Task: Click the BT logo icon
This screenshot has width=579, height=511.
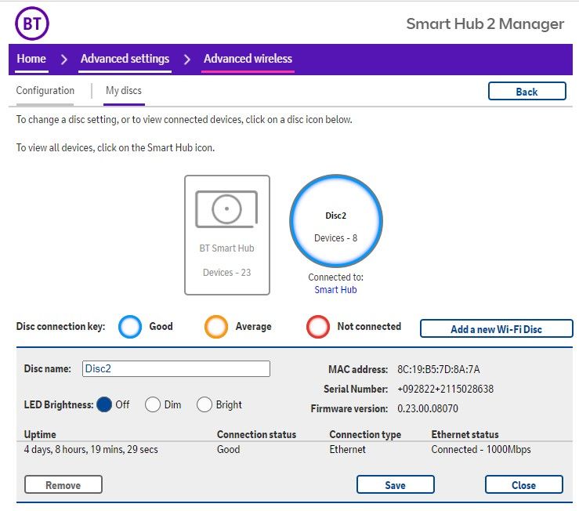Action: pyautogui.click(x=32, y=24)
